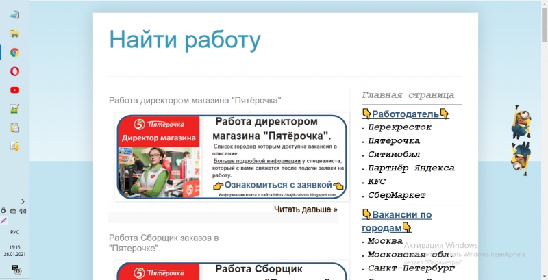This screenshot has height=280, width=548.
Task: Select Санкт-Петербург city link
Action: point(411,268)
